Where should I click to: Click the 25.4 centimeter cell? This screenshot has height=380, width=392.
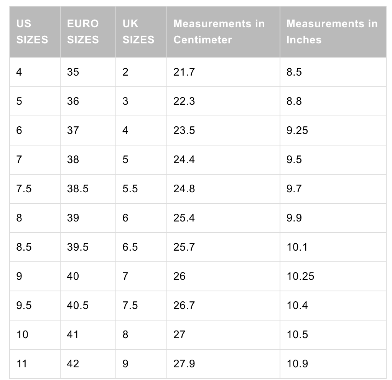184,218
